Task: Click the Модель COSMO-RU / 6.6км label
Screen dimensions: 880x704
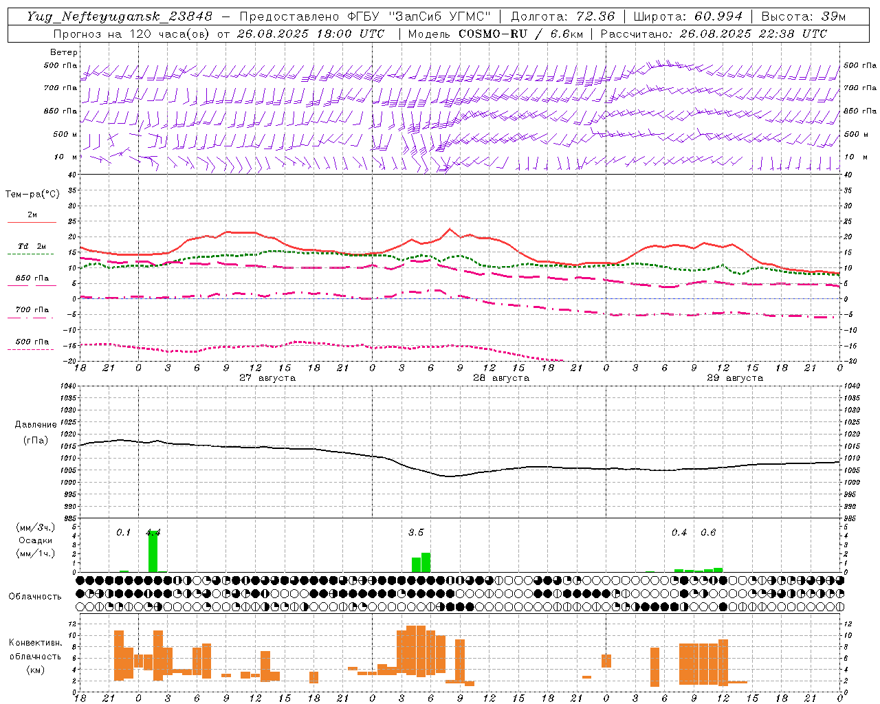Action: click(495, 34)
